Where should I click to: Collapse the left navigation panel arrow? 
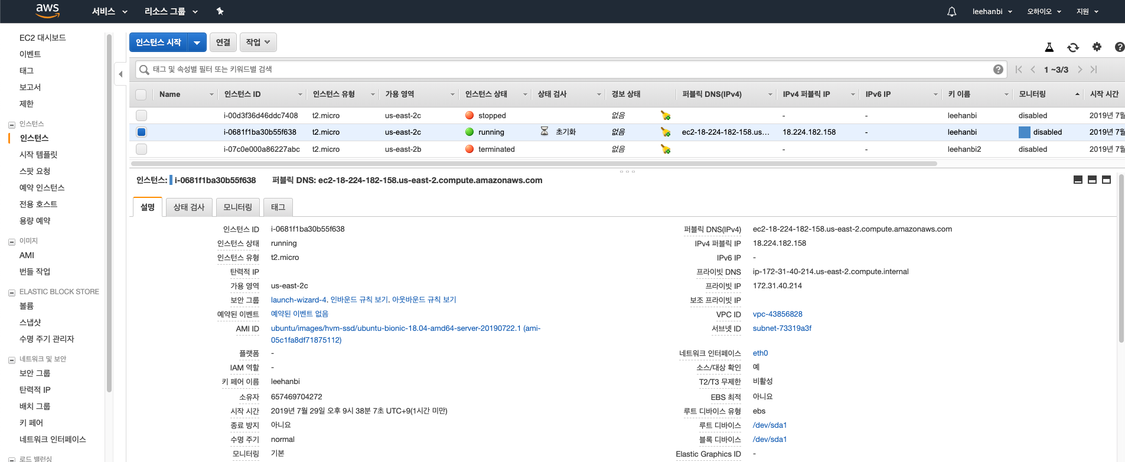pyautogui.click(x=120, y=74)
